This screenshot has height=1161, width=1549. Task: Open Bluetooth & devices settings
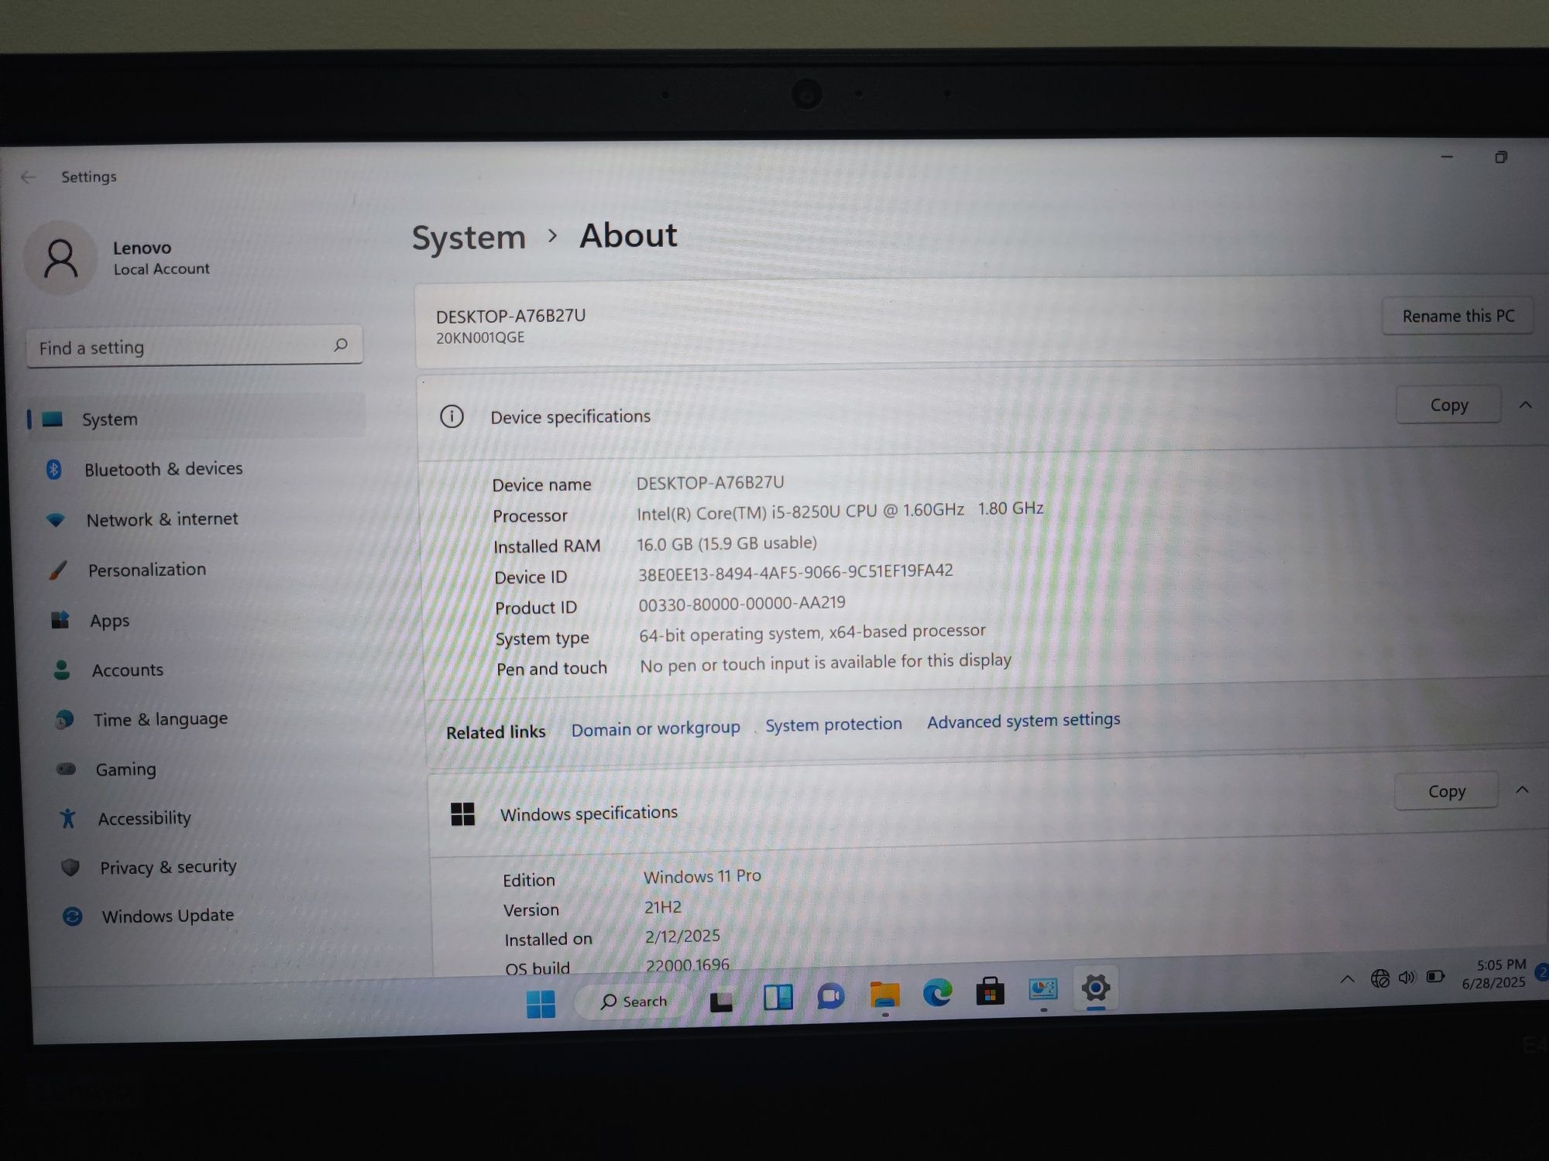click(x=163, y=469)
